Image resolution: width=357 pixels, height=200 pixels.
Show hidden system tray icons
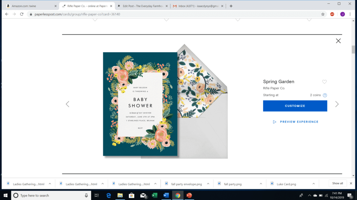309,195
